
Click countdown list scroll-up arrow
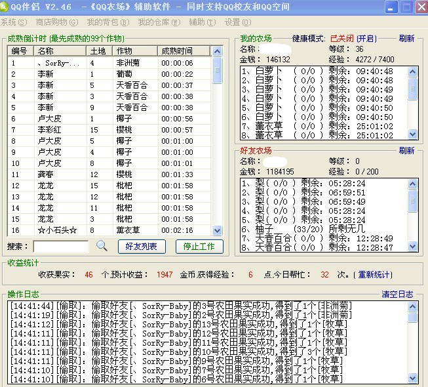[x=217, y=51]
